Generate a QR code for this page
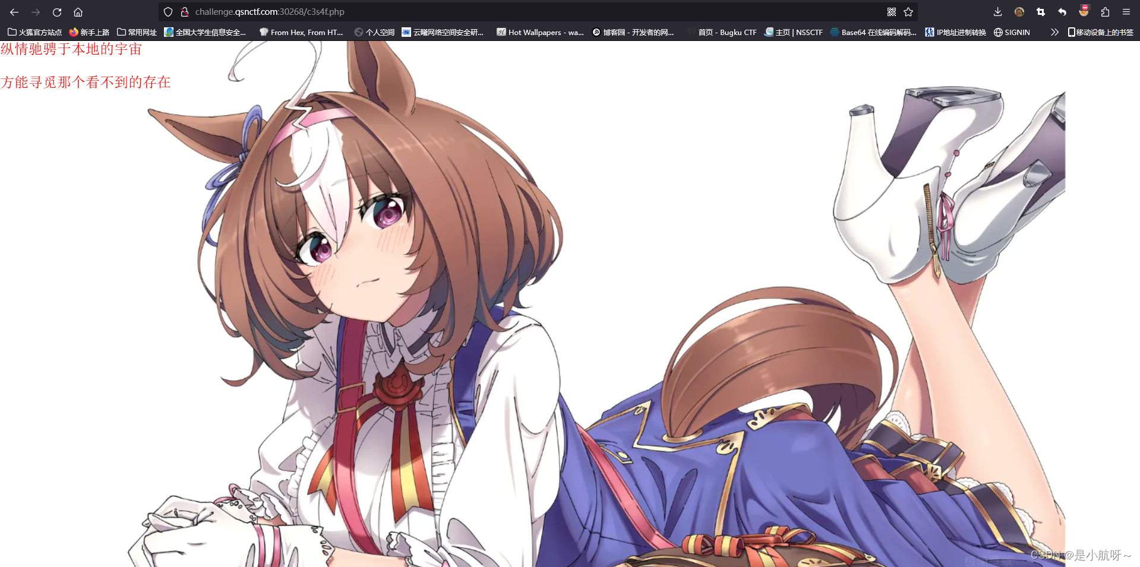Viewport: 1140px width, 567px height. click(892, 12)
